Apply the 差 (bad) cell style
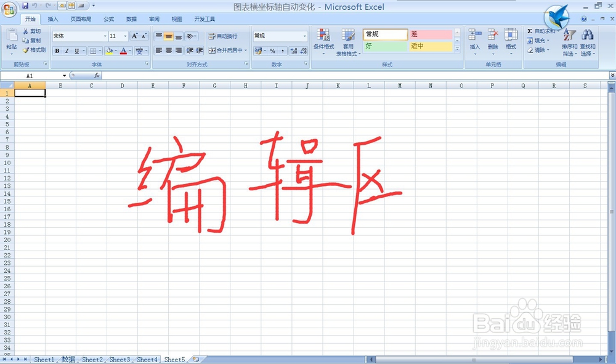The width and height of the screenshot is (616, 364). [431, 34]
